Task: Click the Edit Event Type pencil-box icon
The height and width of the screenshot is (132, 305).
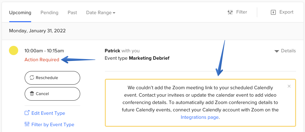Action: [x=27, y=113]
